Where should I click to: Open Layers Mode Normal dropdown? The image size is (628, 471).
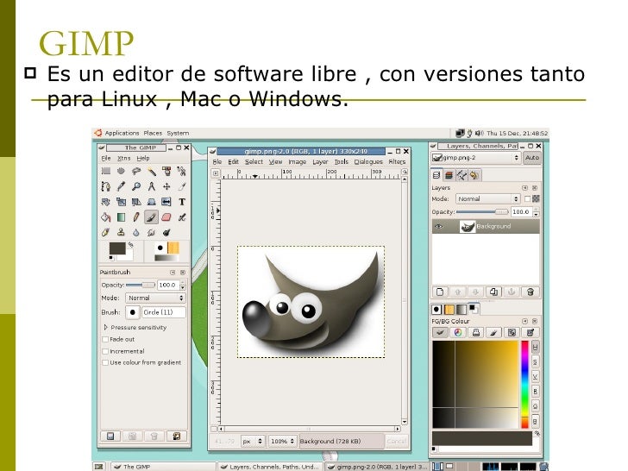(487, 198)
